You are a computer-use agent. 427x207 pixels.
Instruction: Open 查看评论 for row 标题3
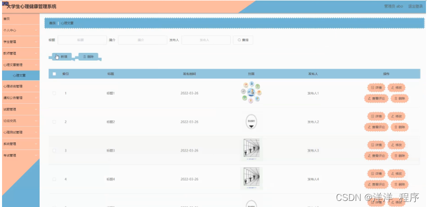point(376,156)
